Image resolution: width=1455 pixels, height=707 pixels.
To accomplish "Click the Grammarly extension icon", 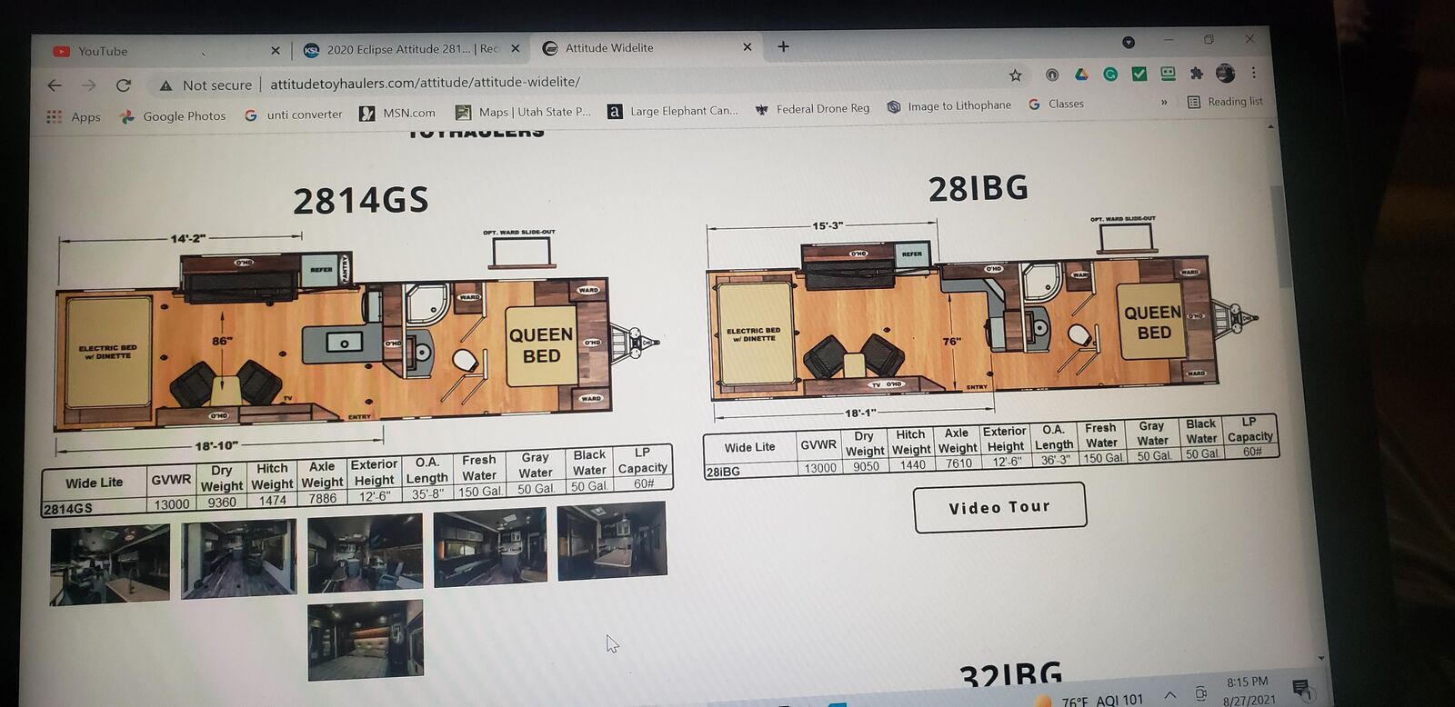I will pos(1110,75).
